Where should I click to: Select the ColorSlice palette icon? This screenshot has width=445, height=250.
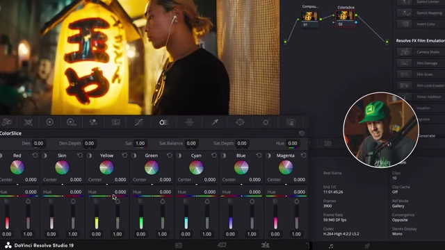pos(163,122)
